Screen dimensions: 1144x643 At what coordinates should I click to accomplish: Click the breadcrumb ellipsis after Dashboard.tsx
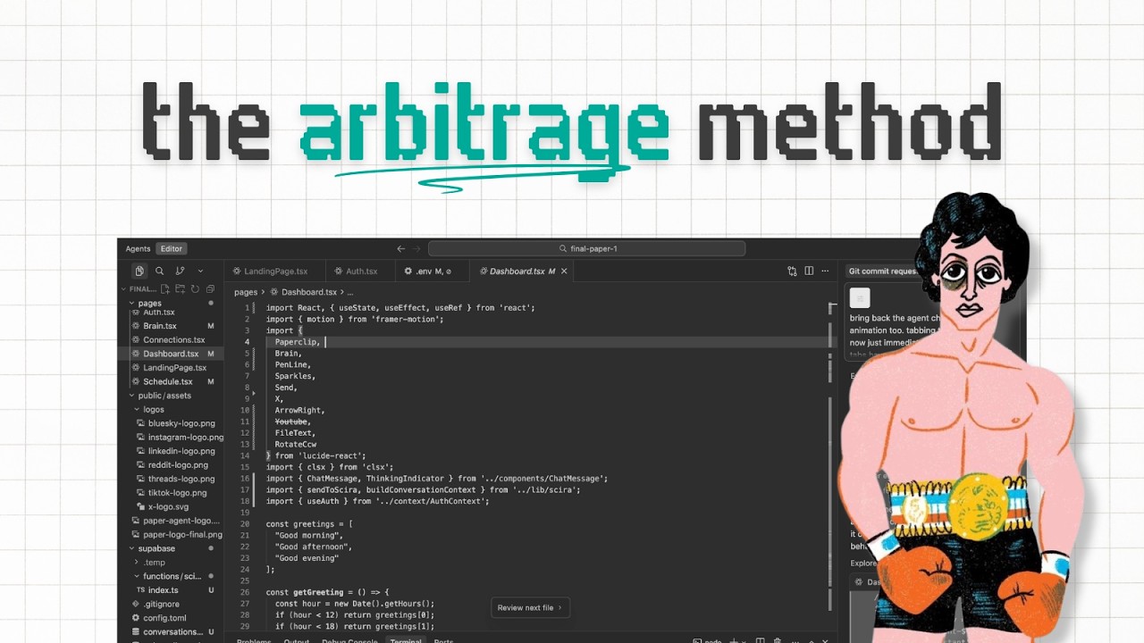click(x=350, y=292)
